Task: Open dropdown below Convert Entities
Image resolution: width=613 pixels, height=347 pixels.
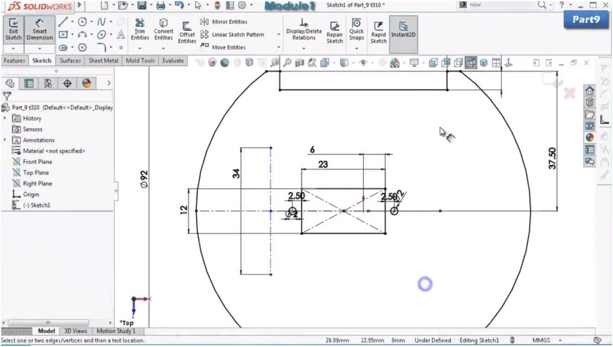Action: click(x=164, y=49)
